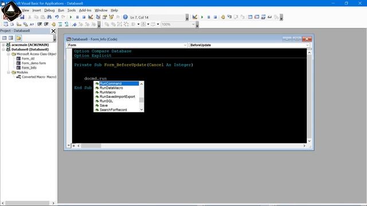Click the Toggle Breakpoint hand in Debug toolbar
The height and width of the screenshot is (206, 367).
coord(223,17)
